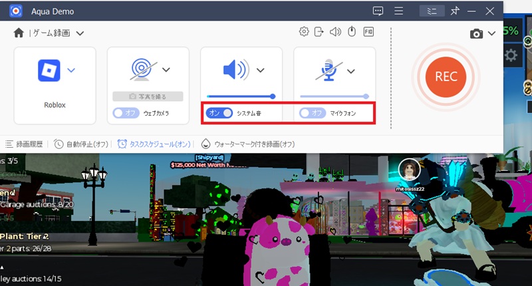This screenshot has height=286, width=532.
Task: Click the Plant: Tier 2 game text
Action: click(25, 236)
